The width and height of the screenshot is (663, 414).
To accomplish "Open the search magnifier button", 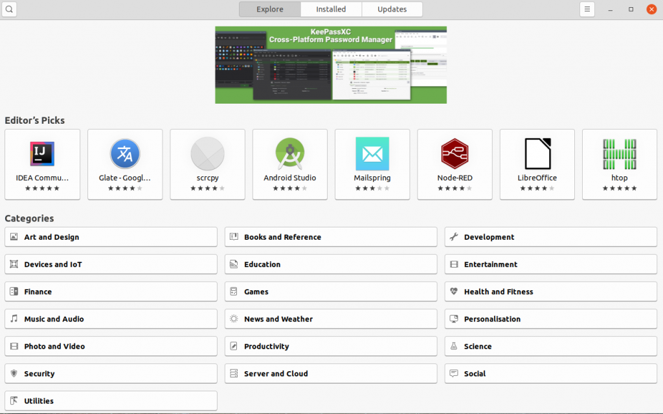I will (9, 9).
